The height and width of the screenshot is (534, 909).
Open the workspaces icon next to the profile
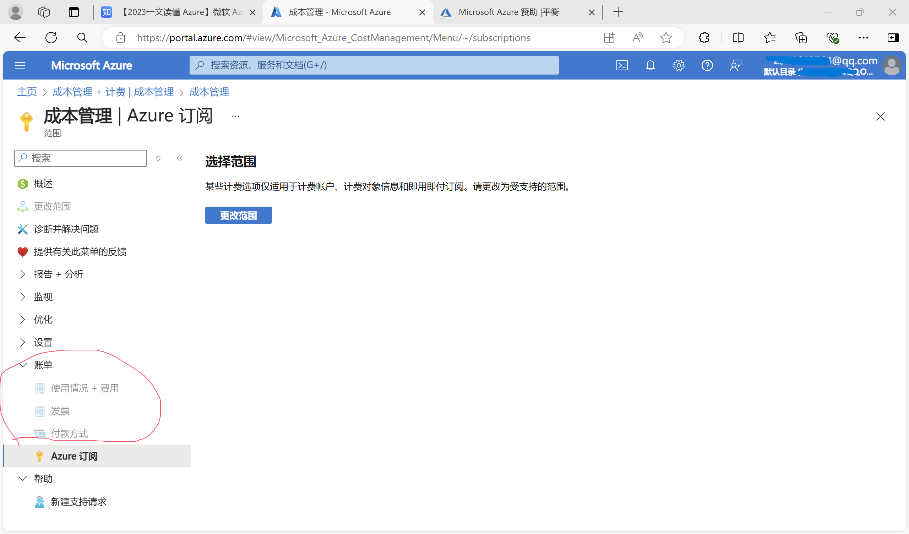pos(44,12)
